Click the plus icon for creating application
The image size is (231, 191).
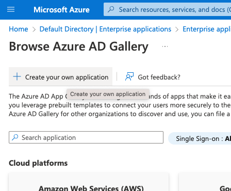tap(17, 77)
